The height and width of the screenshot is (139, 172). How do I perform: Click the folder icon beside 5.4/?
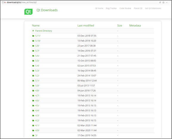click(x=33, y=66)
